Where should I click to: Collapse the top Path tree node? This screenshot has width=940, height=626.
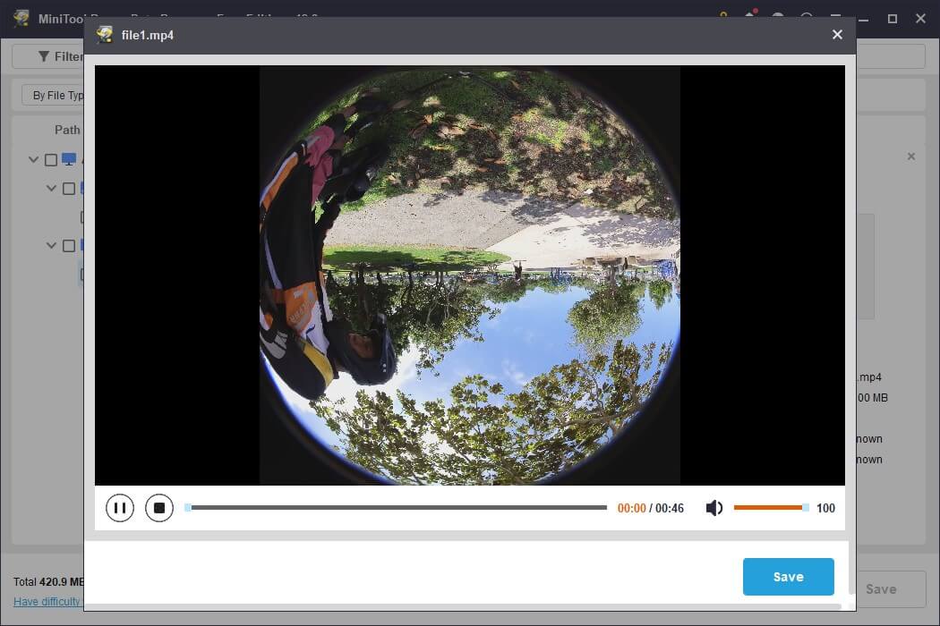pyautogui.click(x=33, y=159)
